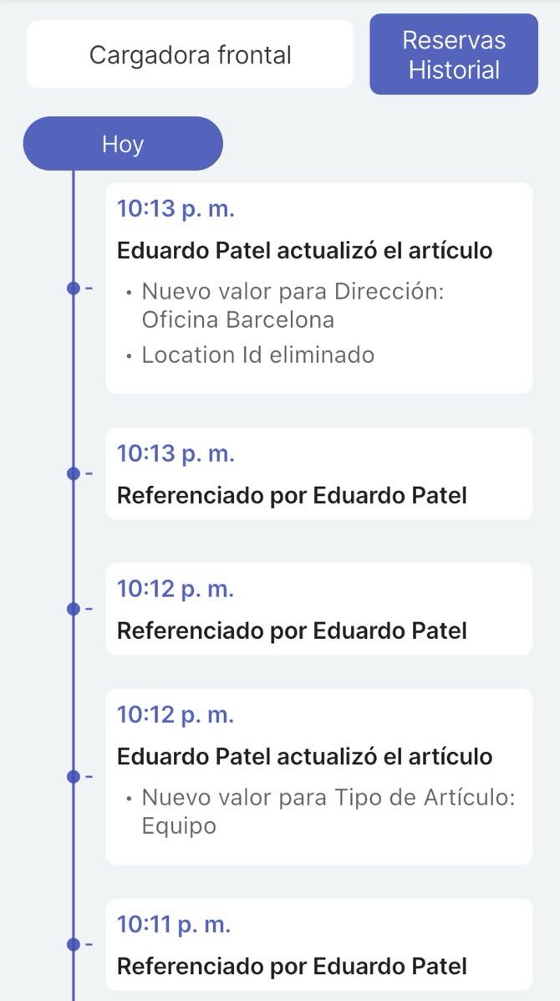Click timeline dot for 10:12 Referenciado entry
This screenshot has width=560, height=1001.
tap(74, 608)
